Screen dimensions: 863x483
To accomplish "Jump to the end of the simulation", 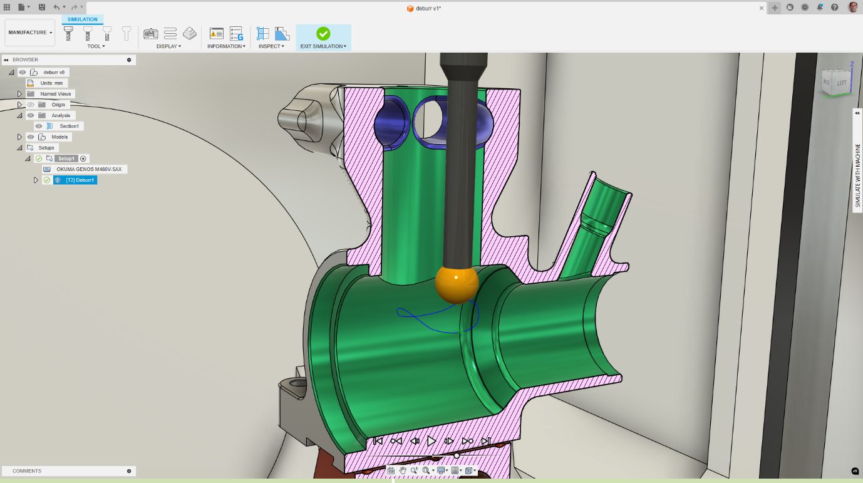I will tap(485, 441).
